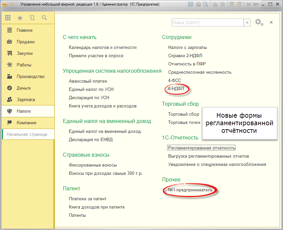Open the 6-НДФЛ report
Screen dimensions: 283x230
[176, 89]
